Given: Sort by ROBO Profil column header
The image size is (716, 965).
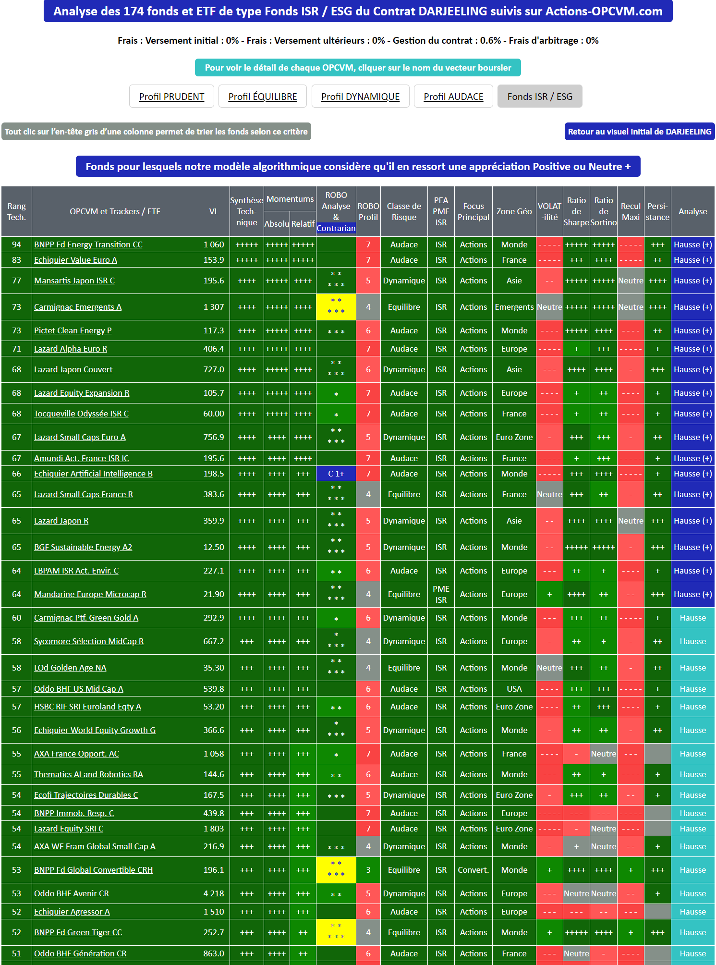Looking at the screenshot, I should [x=368, y=211].
